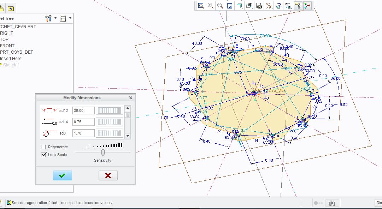
Task: Switch to the Folder Browser tab
Action: (x=2, y=8)
